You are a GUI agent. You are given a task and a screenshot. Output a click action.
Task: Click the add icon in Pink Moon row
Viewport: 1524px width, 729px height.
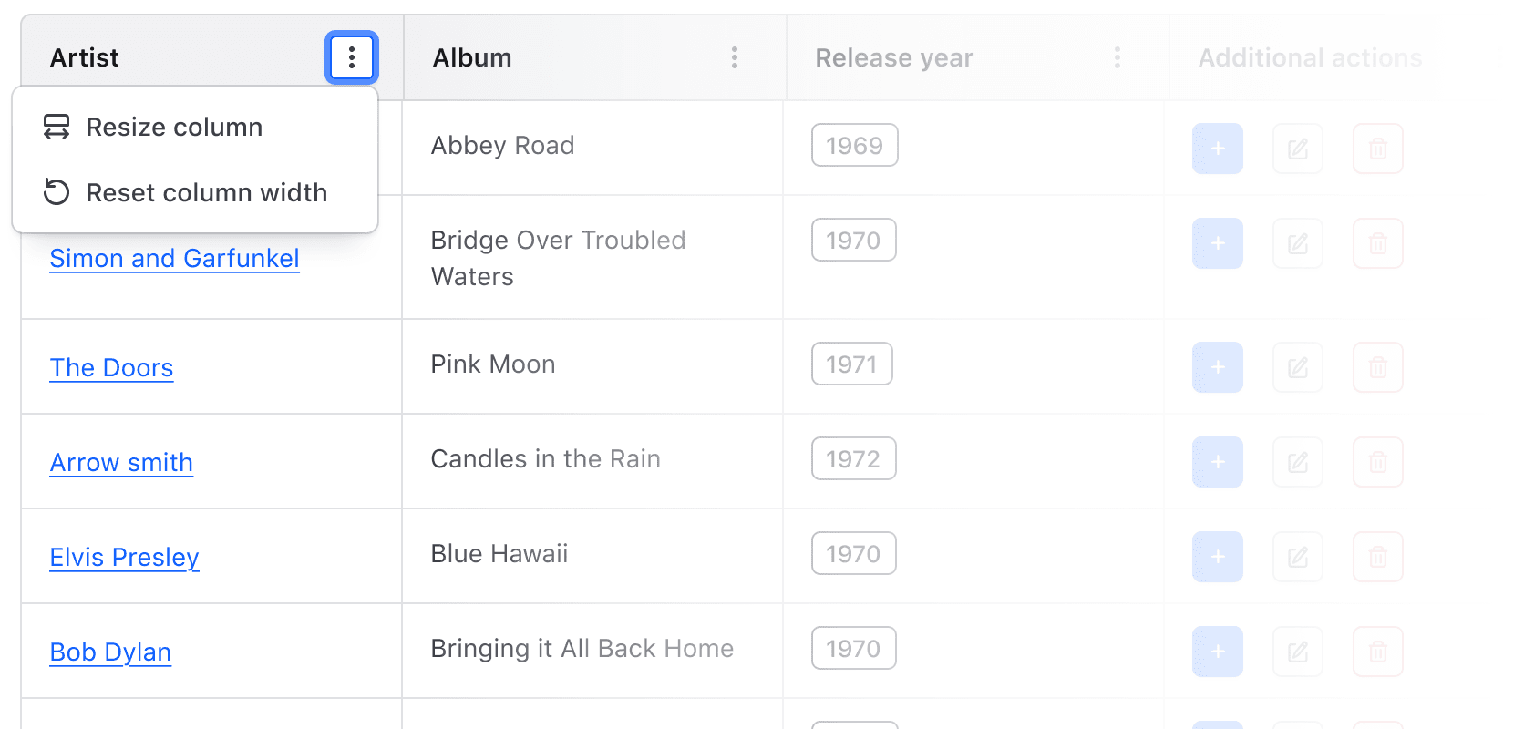(1218, 367)
